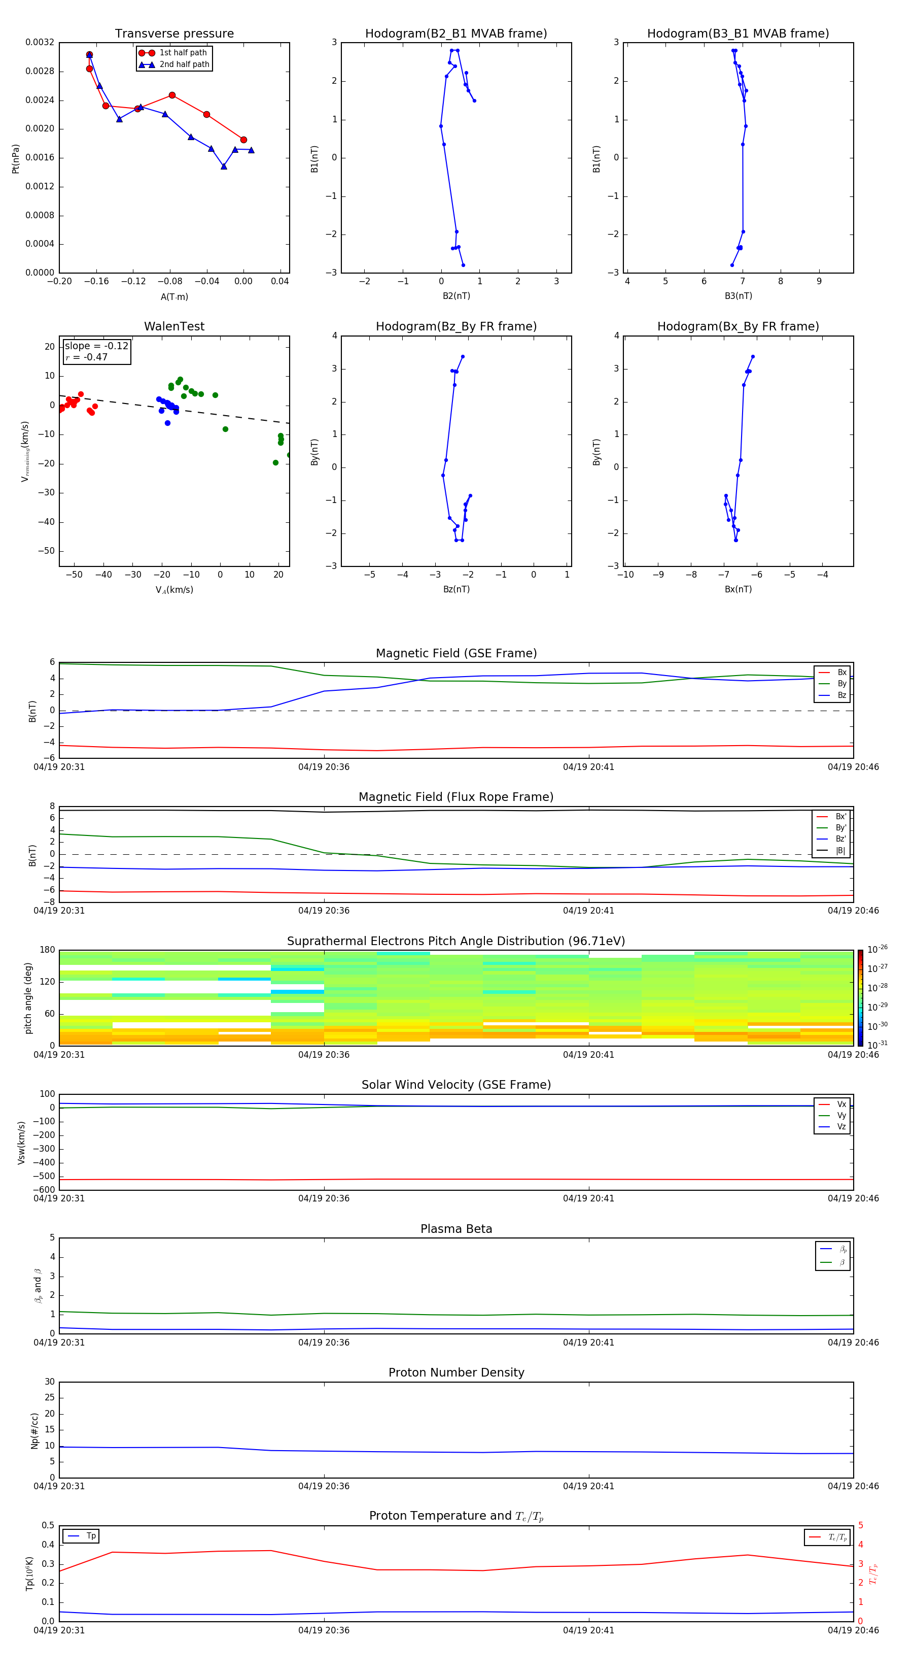Screen dimensions: 913x1675
Task: Click the "Bx(nT)" x-axis label
Action: click(x=738, y=590)
